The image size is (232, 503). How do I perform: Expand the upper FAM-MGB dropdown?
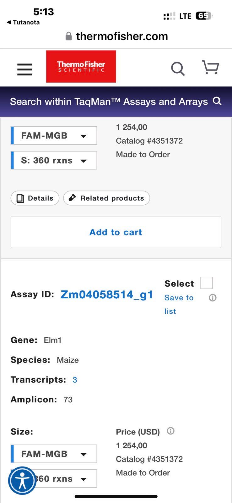54,135
